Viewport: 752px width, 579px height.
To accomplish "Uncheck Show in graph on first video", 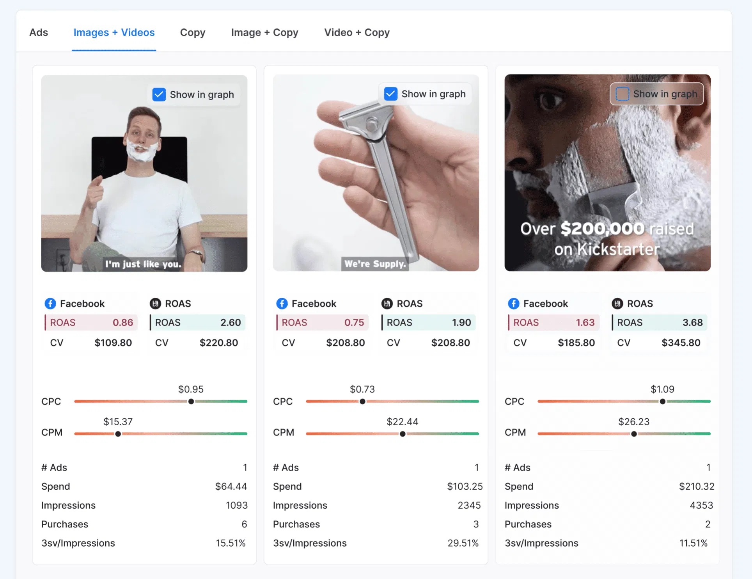I will point(159,94).
